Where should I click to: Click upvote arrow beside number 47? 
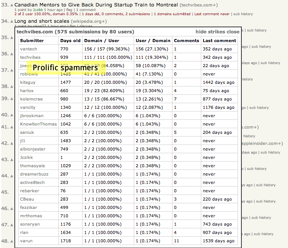[12, 225]
